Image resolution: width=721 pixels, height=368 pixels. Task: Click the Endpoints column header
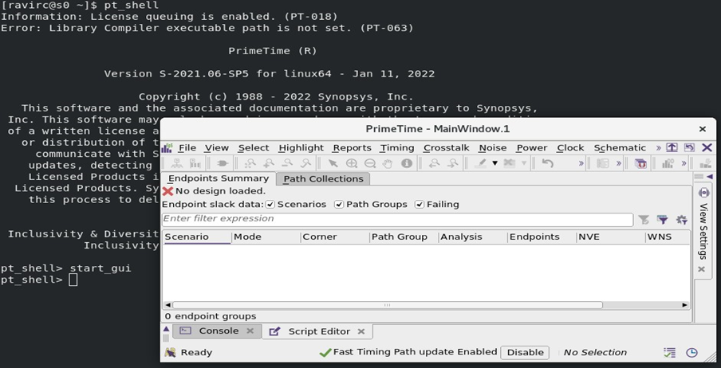point(542,237)
